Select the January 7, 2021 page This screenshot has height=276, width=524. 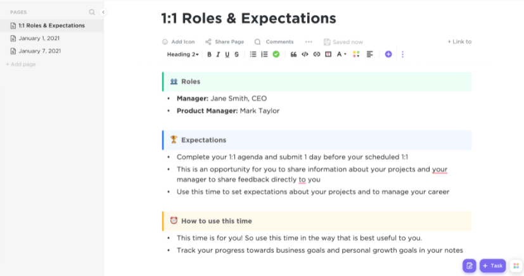click(39, 51)
